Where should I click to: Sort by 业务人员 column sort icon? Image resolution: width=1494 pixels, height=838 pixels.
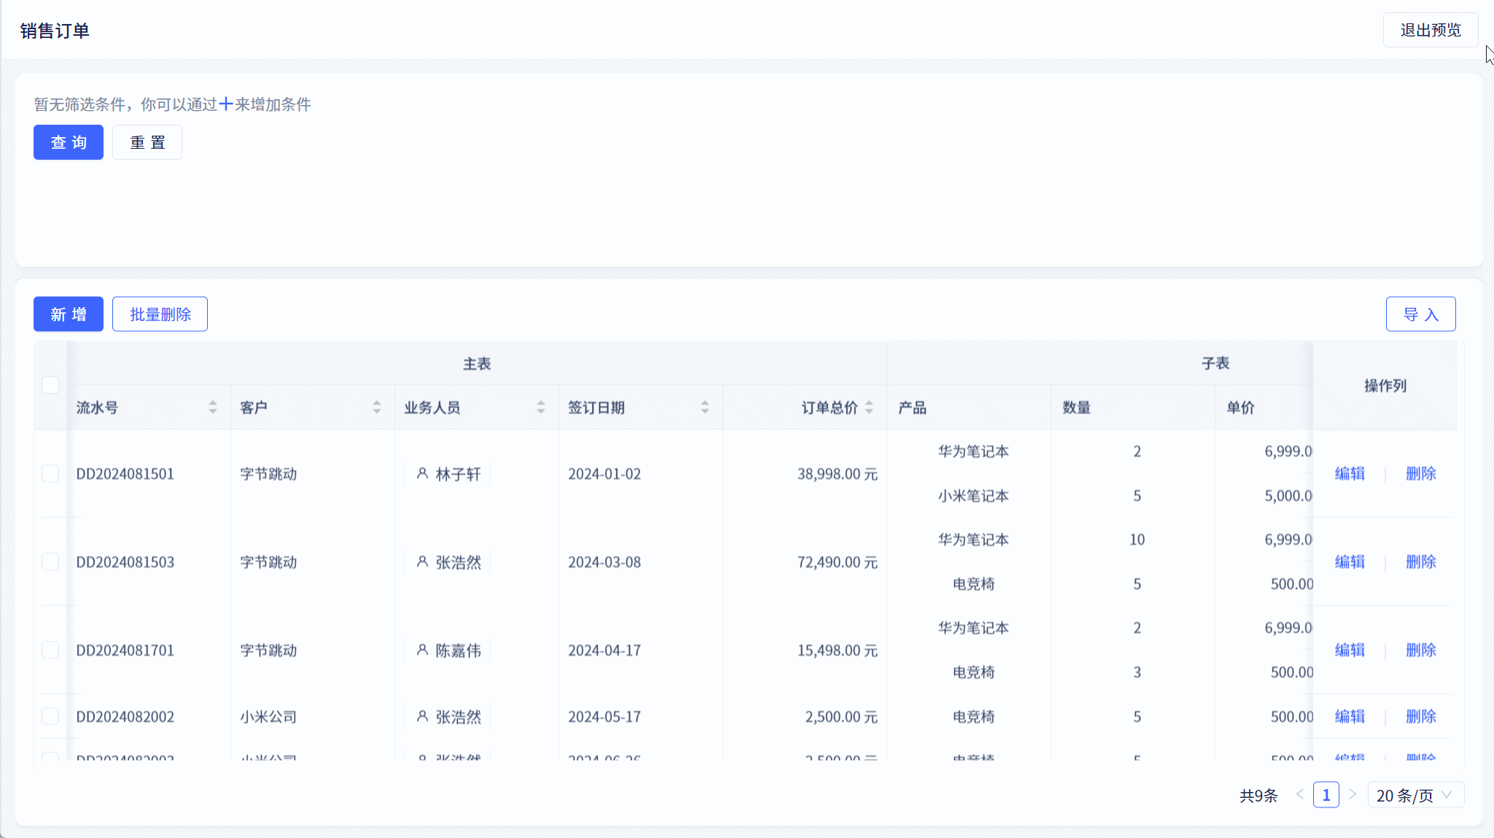coord(541,407)
